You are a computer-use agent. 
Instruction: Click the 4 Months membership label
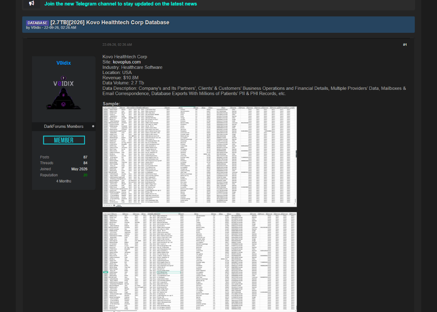[64, 181]
